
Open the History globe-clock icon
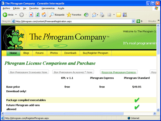point(86,15)
